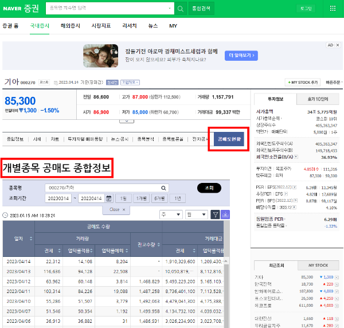Switch to 종목분석 tab
The width and height of the screenshot is (344, 328).
click(146, 139)
